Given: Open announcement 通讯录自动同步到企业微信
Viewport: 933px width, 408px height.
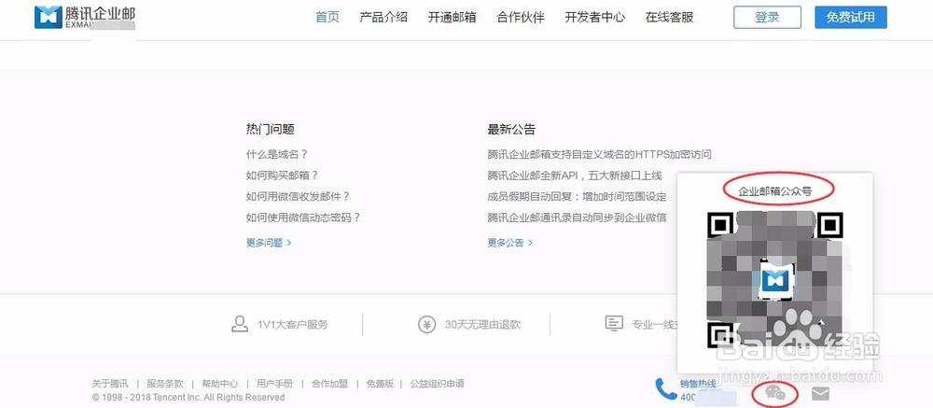Looking at the screenshot, I should click(x=577, y=218).
